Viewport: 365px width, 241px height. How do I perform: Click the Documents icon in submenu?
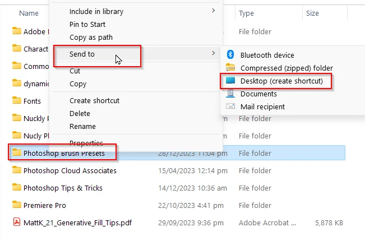click(x=230, y=93)
